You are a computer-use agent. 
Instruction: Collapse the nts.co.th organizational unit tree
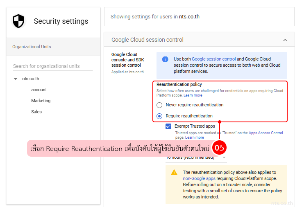[x=16, y=79]
